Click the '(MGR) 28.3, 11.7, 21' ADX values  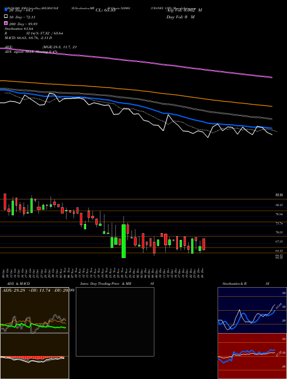pyautogui.click(x=60, y=47)
